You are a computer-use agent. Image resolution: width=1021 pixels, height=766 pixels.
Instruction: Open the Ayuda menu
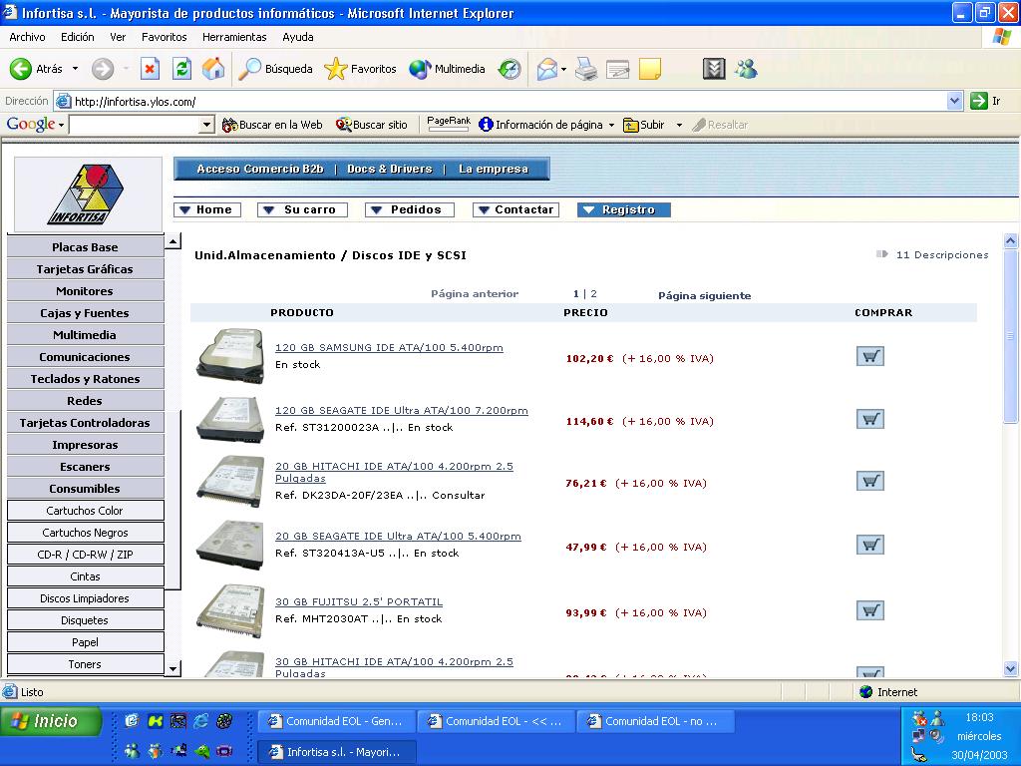(297, 37)
